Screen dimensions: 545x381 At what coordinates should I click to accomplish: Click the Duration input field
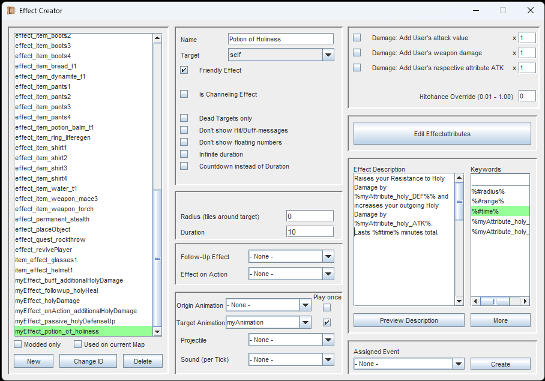[x=310, y=232]
